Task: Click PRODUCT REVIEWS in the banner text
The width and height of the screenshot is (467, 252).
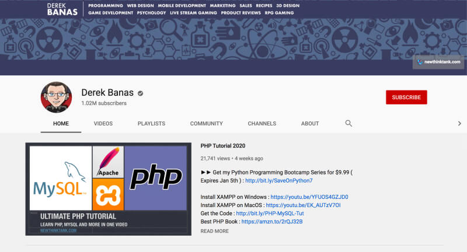Action: 241,13
